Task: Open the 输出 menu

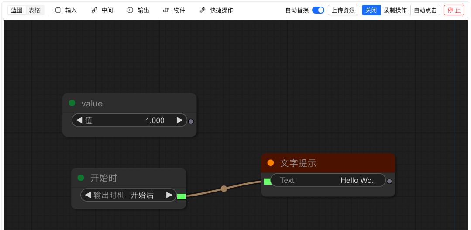Action: click(x=138, y=10)
